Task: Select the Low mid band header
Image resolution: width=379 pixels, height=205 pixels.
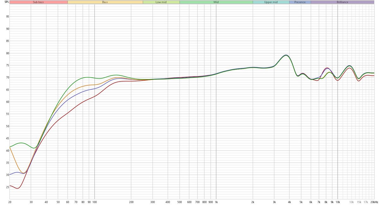Action: click(x=161, y=2)
